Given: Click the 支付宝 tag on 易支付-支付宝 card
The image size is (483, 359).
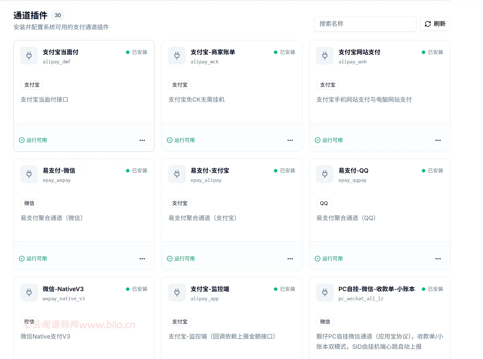Looking at the screenshot, I should click(x=180, y=203).
